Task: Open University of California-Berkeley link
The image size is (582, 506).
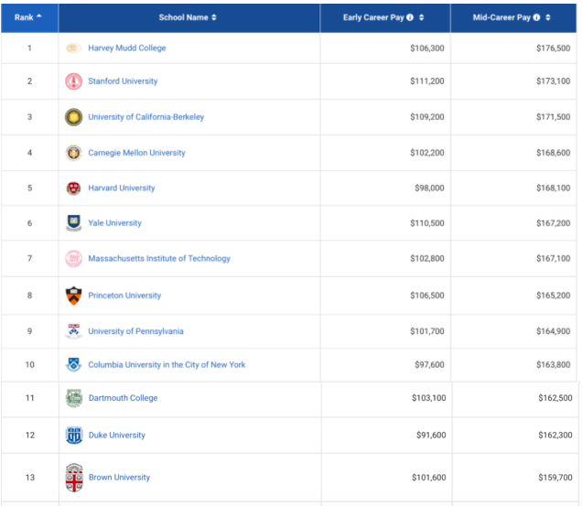Action: (145, 117)
